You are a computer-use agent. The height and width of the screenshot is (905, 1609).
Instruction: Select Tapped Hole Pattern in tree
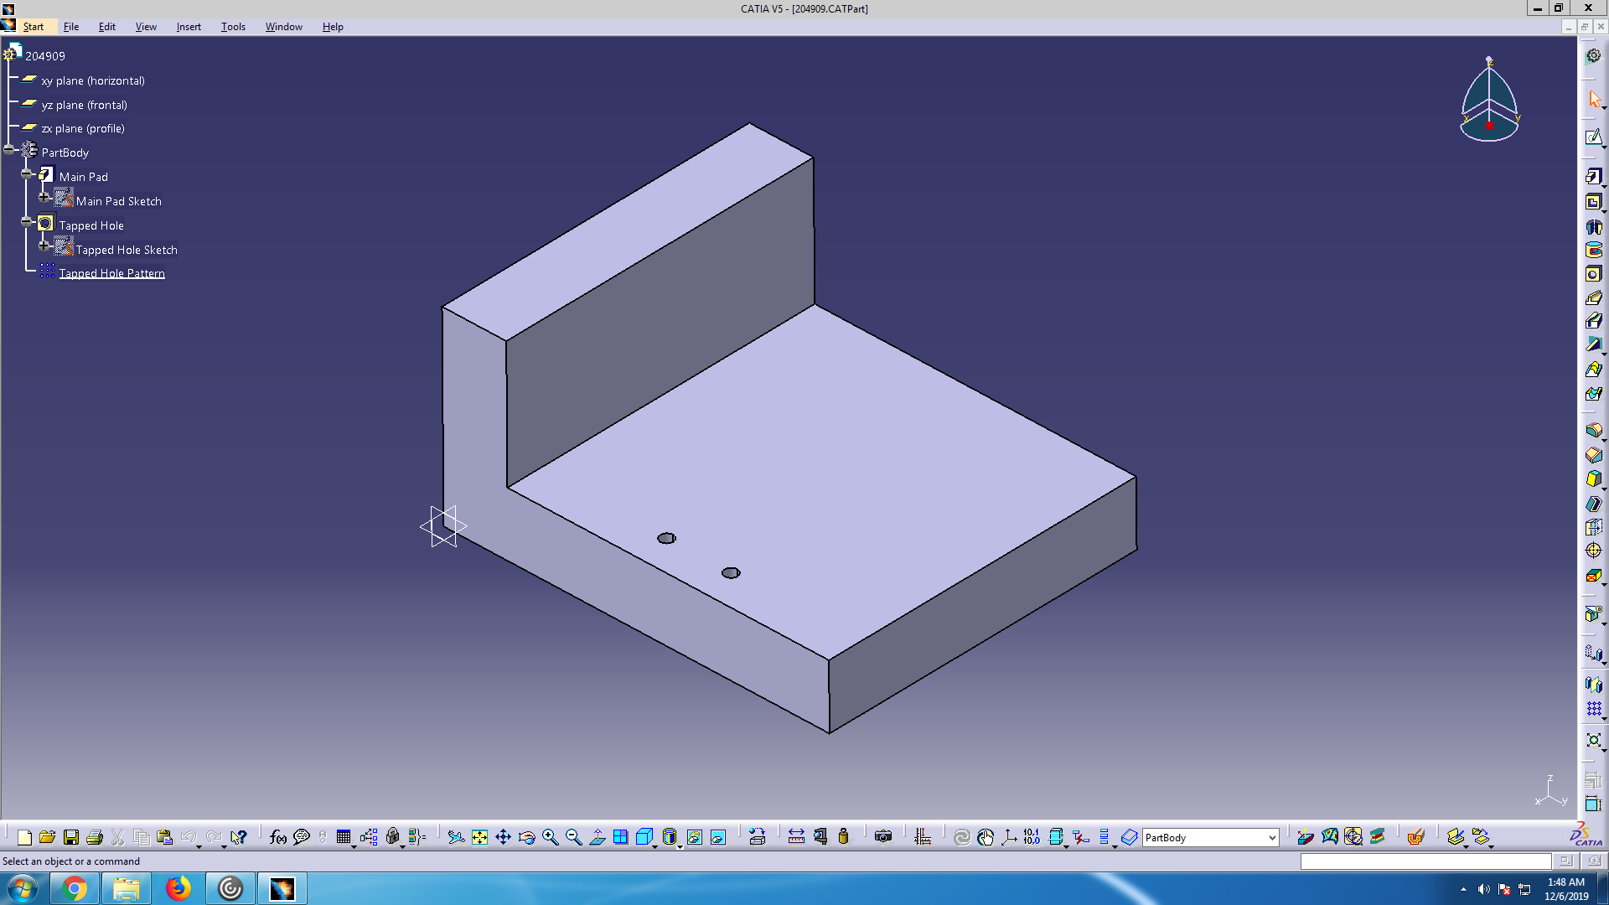111,273
